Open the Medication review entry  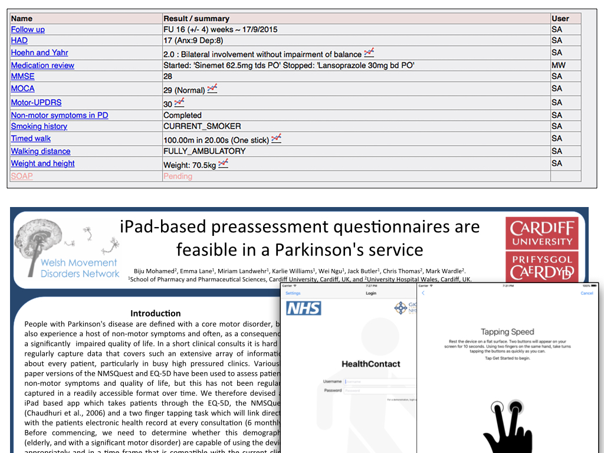[x=42, y=65]
